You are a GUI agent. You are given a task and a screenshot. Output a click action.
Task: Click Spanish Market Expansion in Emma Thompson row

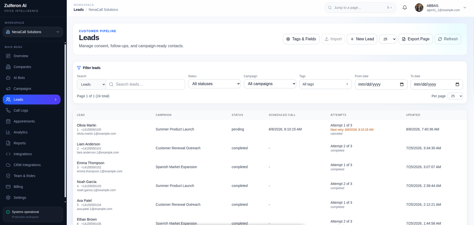[x=176, y=167]
